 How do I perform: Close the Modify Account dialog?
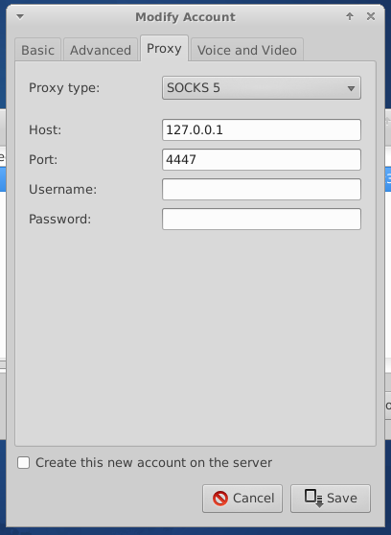pyautogui.click(x=371, y=16)
